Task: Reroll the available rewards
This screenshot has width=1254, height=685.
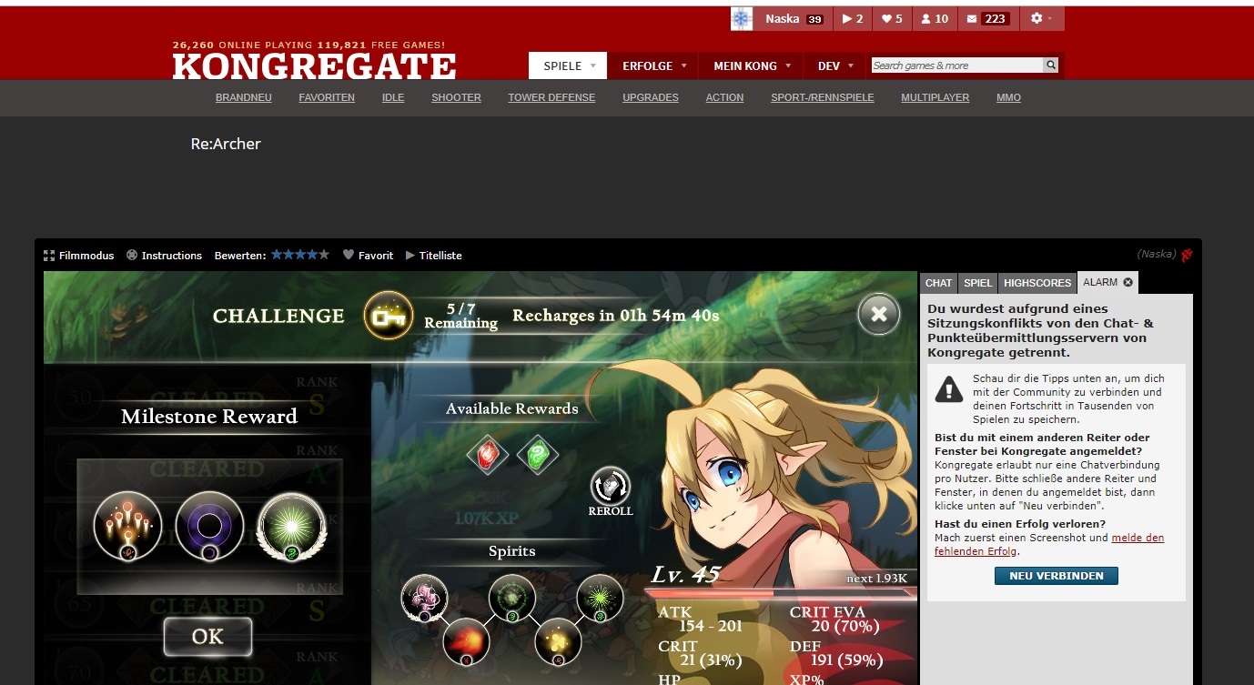Action: tap(610, 492)
